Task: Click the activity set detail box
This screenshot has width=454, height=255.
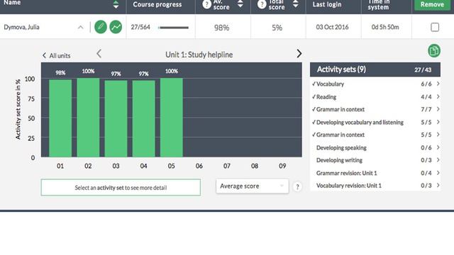Action: click(x=121, y=187)
